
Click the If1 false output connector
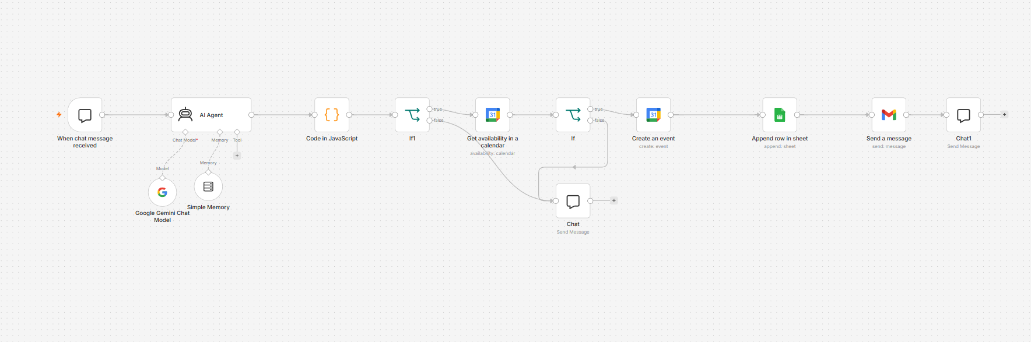click(x=430, y=121)
